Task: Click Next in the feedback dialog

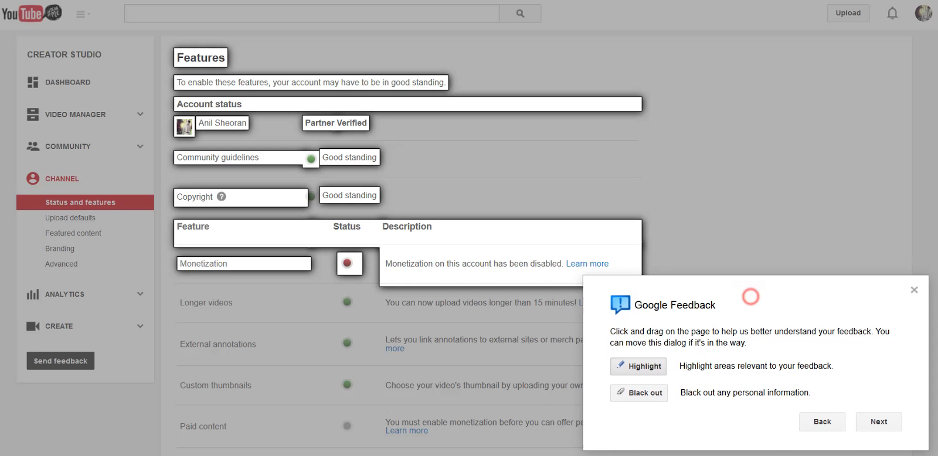Action: click(x=879, y=422)
